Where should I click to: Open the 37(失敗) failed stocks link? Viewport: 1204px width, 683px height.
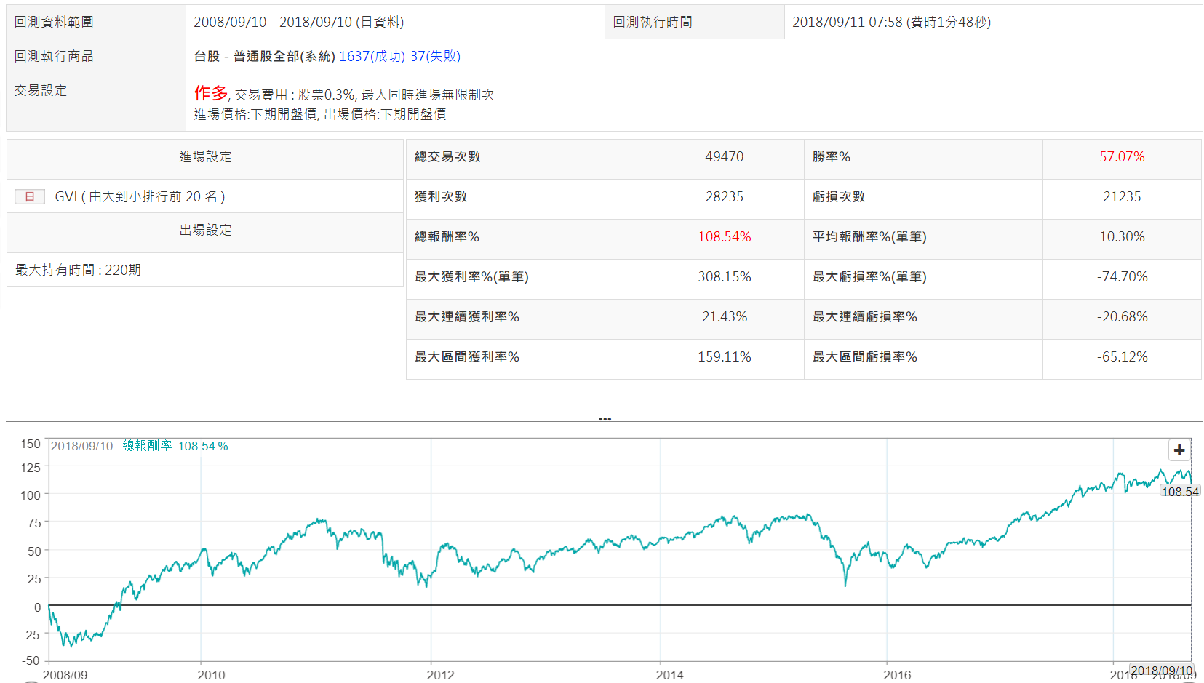pos(435,56)
